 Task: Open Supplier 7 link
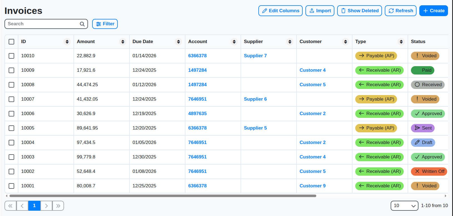255,56
